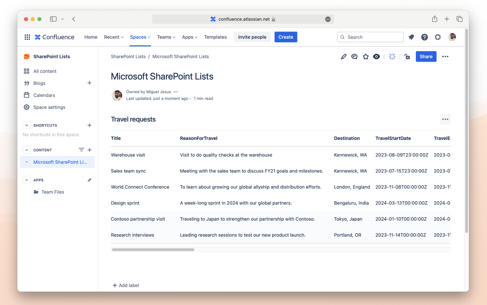Click the Invite people button
This screenshot has height=305, width=487.
pos(252,37)
